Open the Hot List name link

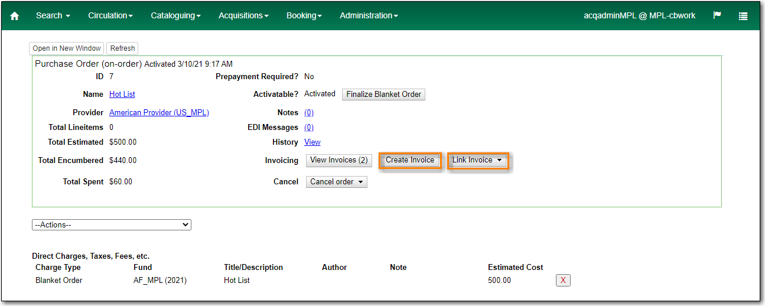point(122,95)
